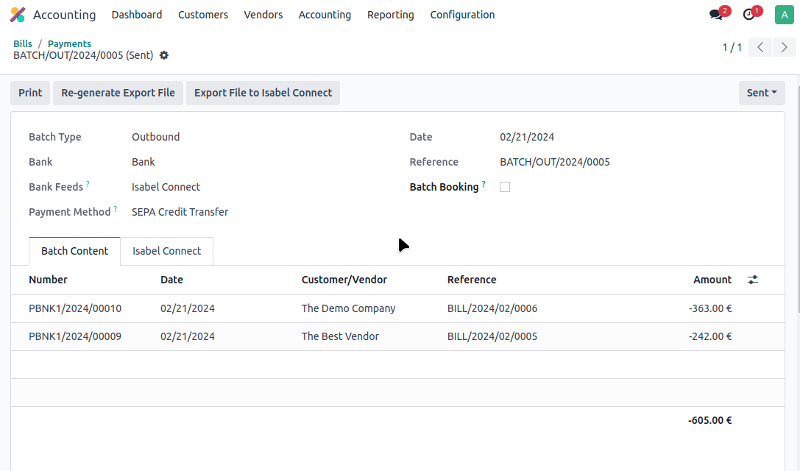Open the Reporting menu
The height and width of the screenshot is (471, 800).
tap(390, 15)
